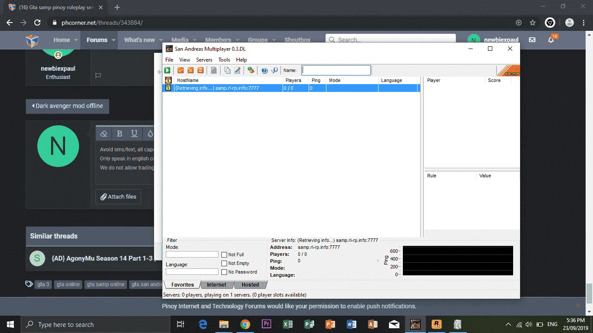
Task: Toggle Bold in forum editor
Action: click(x=119, y=134)
